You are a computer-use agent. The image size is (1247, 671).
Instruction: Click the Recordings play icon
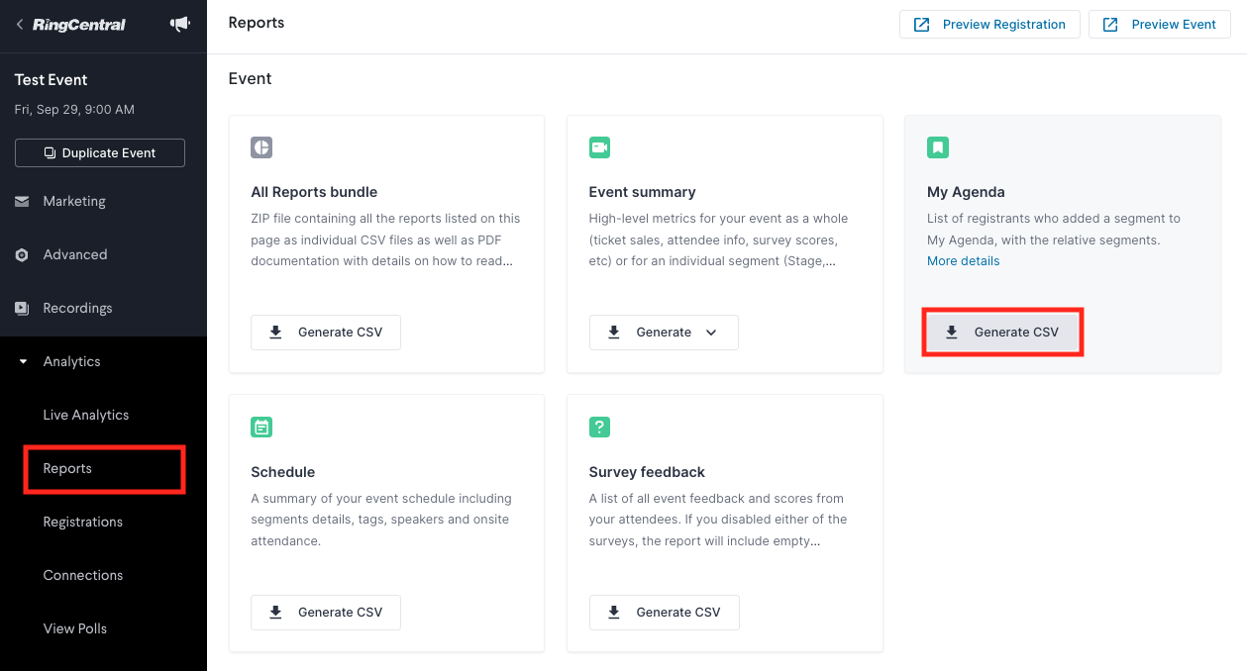coord(22,308)
